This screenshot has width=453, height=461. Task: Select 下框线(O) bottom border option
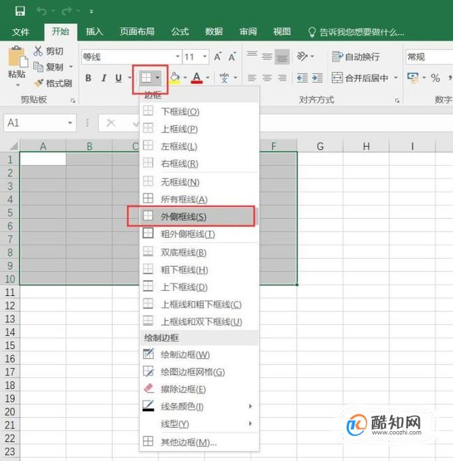[199, 112]
